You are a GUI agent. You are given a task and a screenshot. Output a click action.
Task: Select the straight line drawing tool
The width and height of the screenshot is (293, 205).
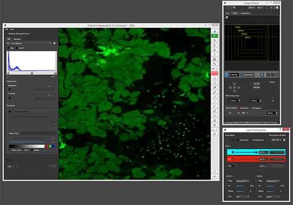point(214,97)
